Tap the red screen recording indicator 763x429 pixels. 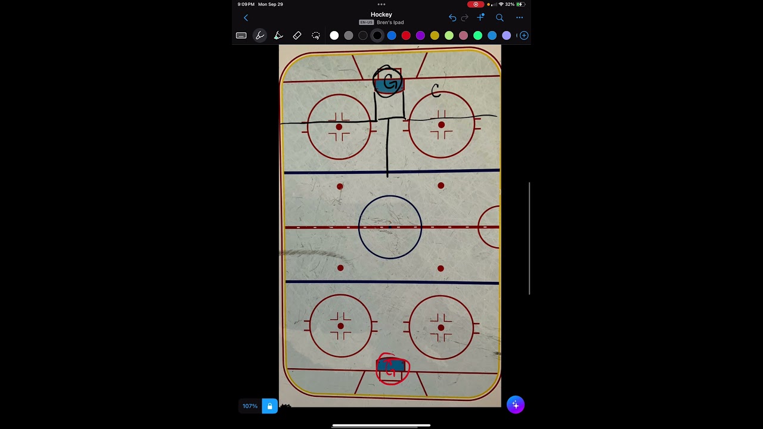pyautogui.click(x=476, y=4)
